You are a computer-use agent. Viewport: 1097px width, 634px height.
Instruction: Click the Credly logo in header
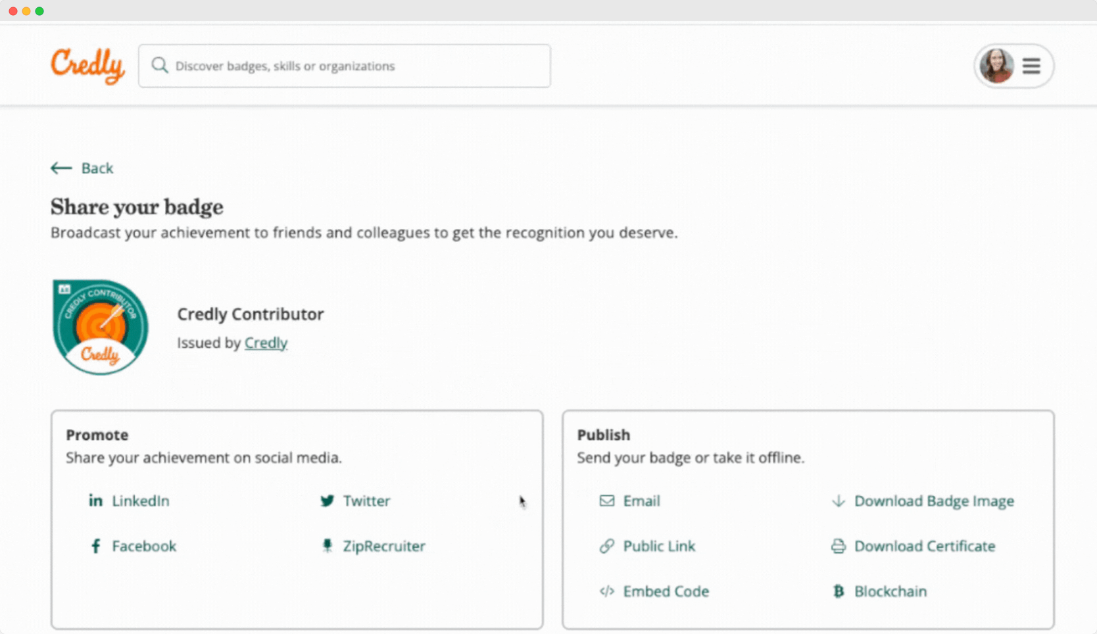pos(87,66)
